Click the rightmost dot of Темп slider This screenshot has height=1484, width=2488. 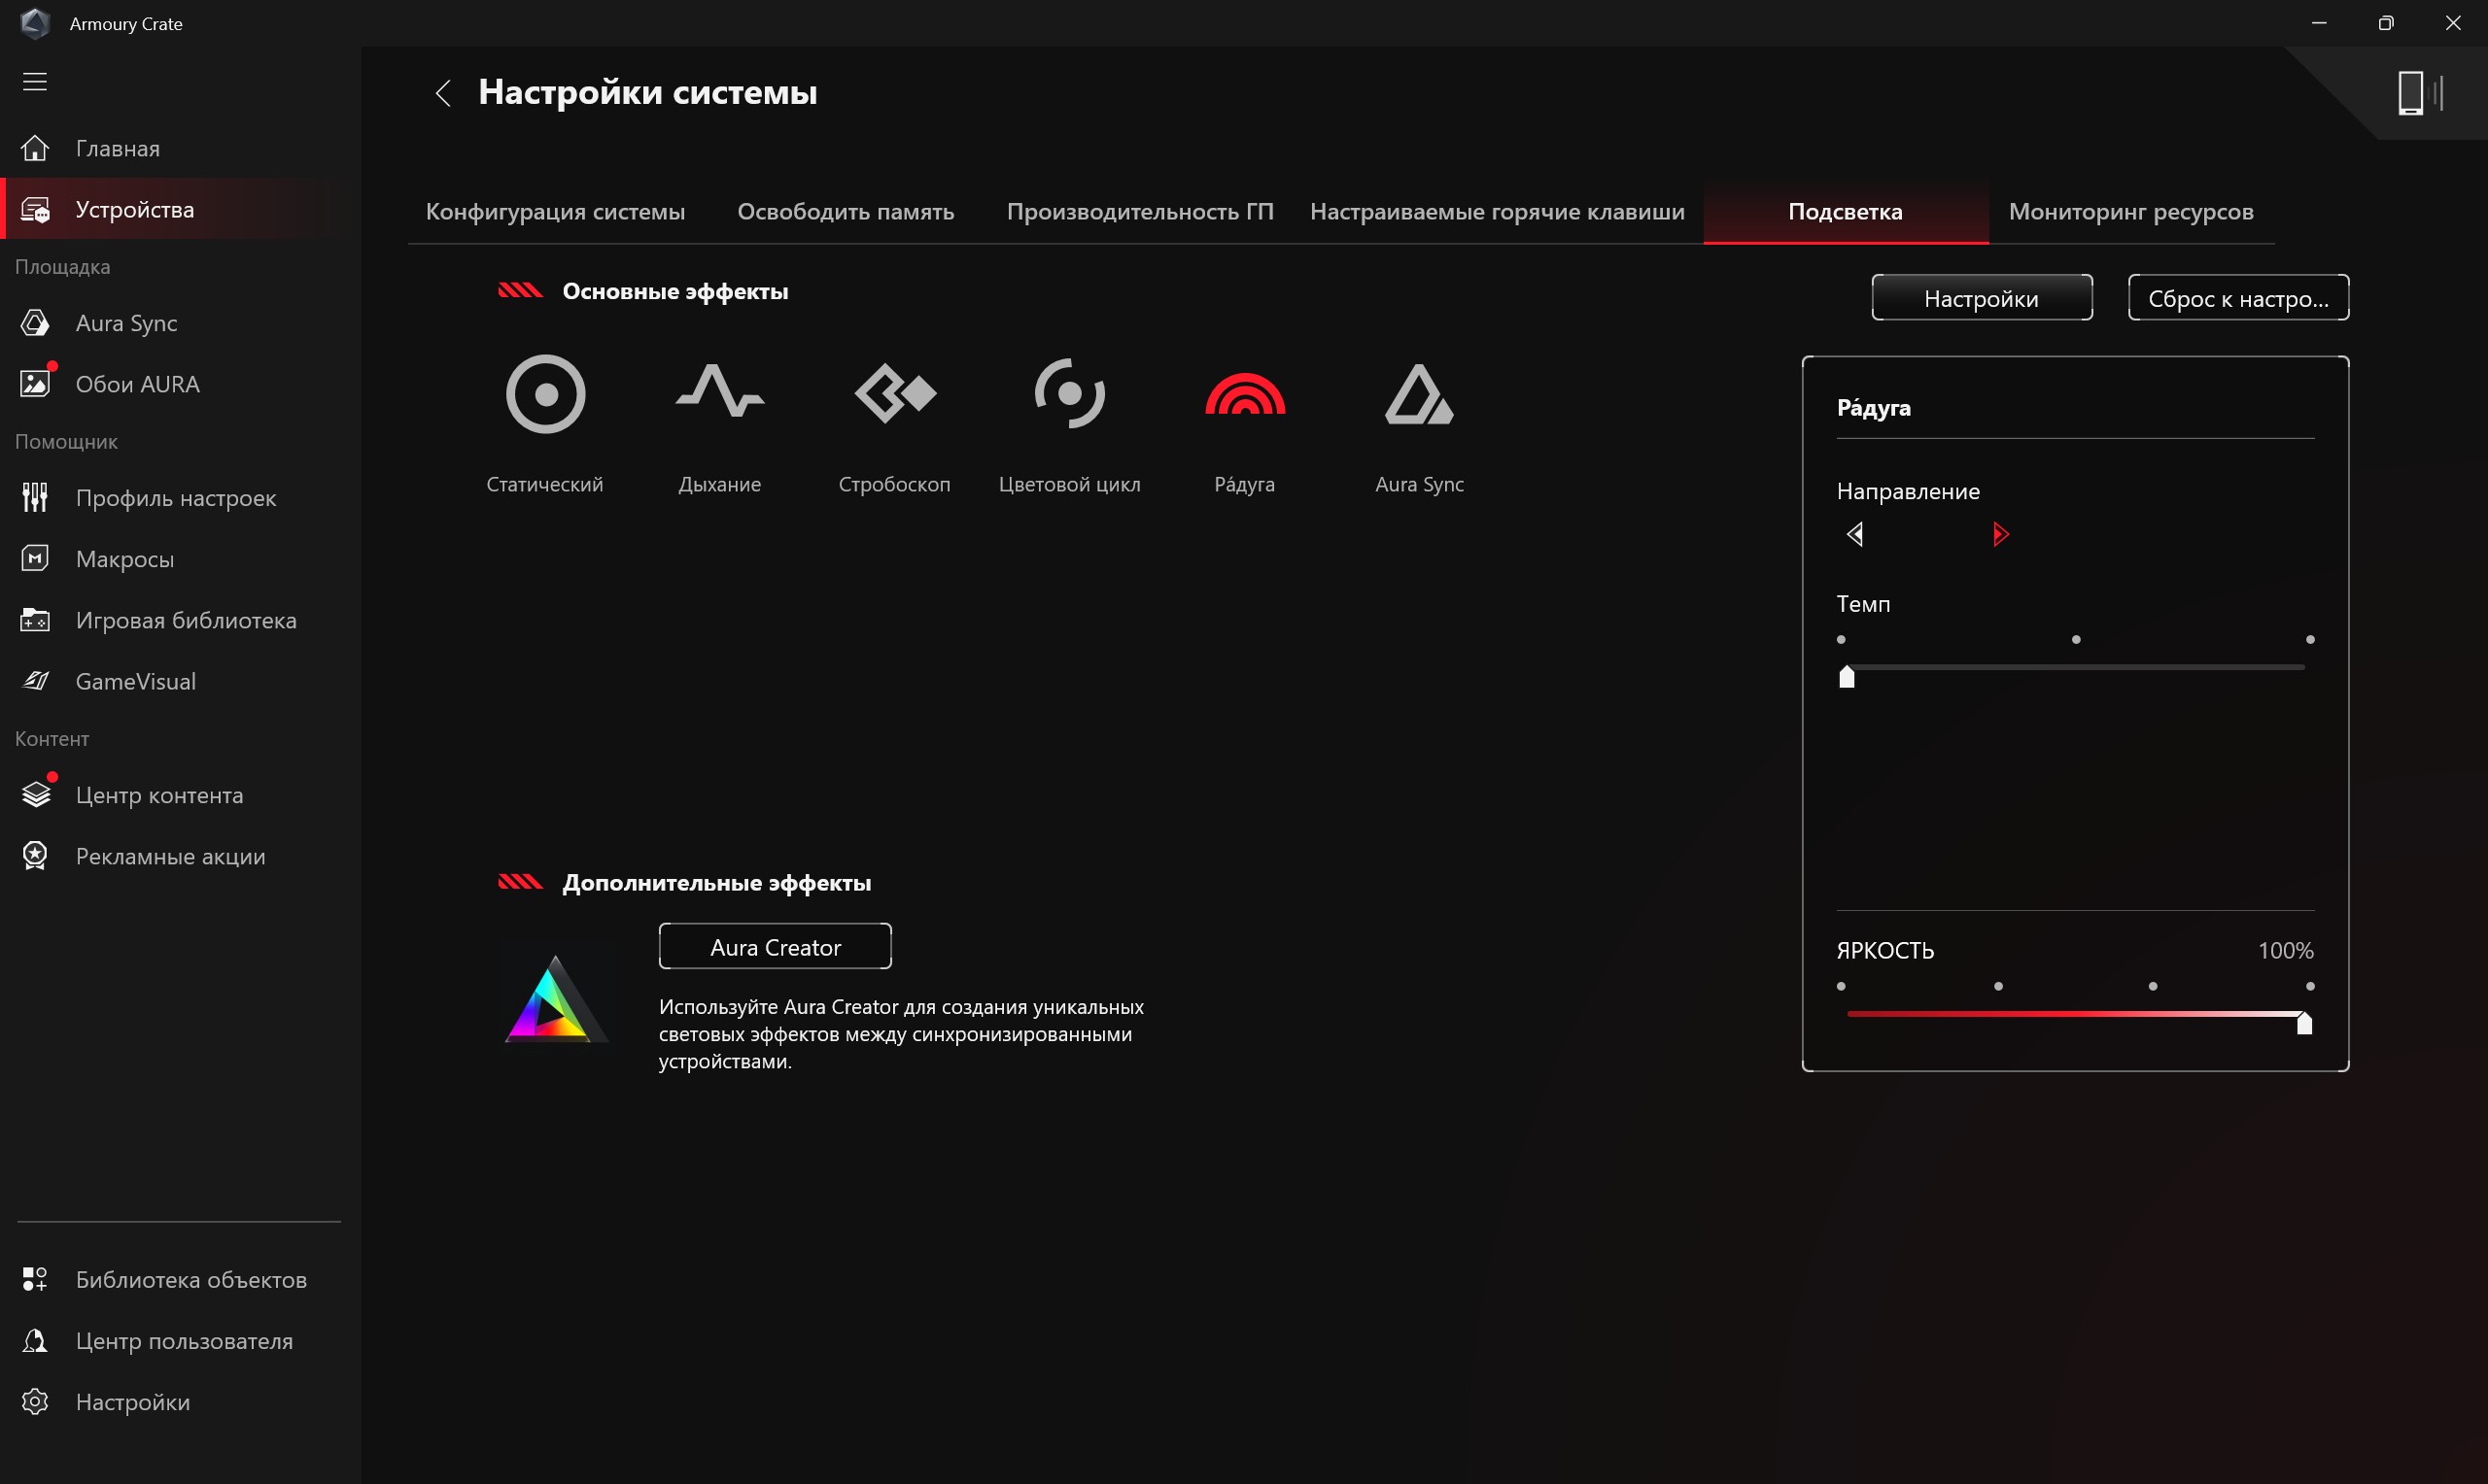(x=2310, y=640)
